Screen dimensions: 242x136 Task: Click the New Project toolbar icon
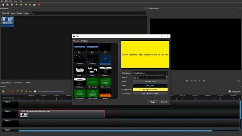(x=3, y=5)
